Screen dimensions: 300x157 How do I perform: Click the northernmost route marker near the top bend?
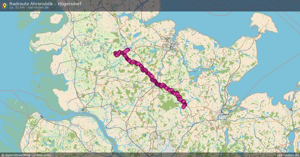[x=128, y=50]
